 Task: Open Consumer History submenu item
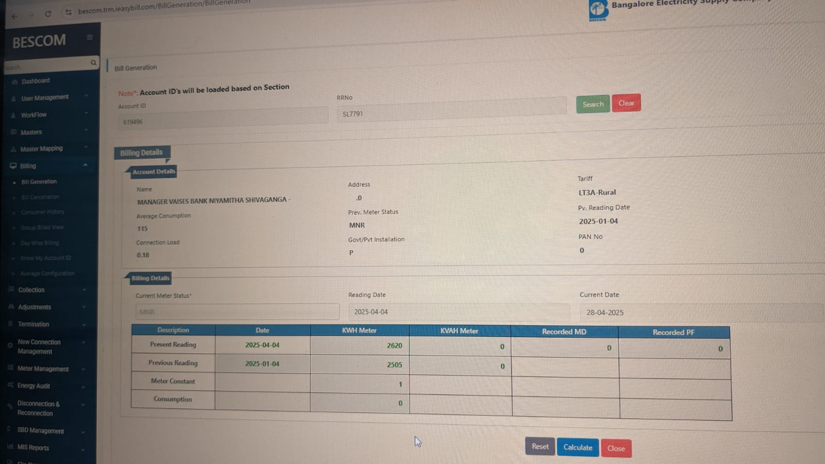(43, 212)
